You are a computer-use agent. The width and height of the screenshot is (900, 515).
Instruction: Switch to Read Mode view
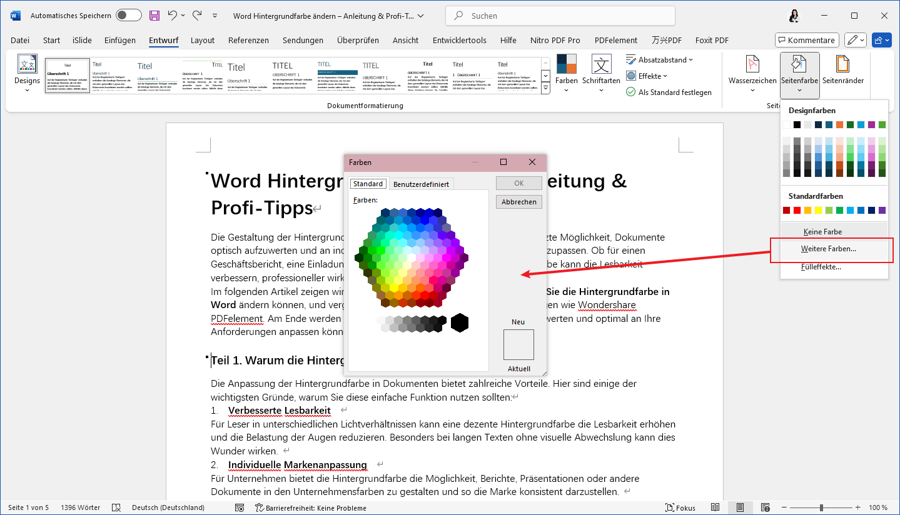point(715,507)
